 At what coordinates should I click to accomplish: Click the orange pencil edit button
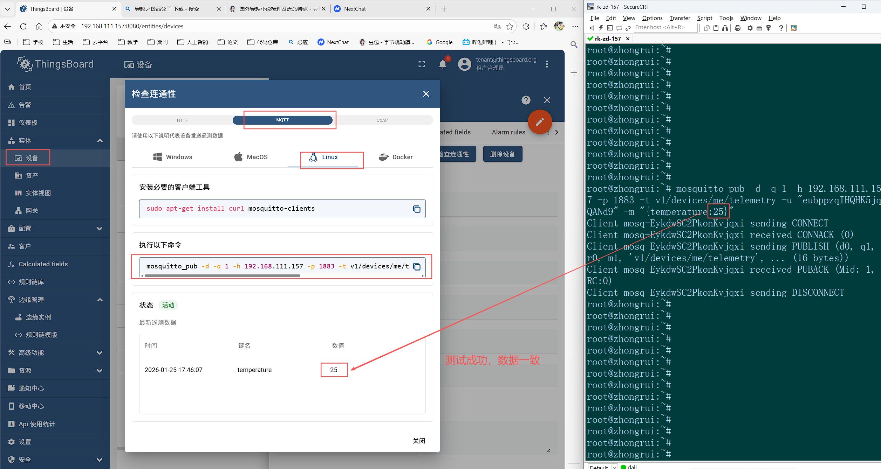[x=540, y=122]
